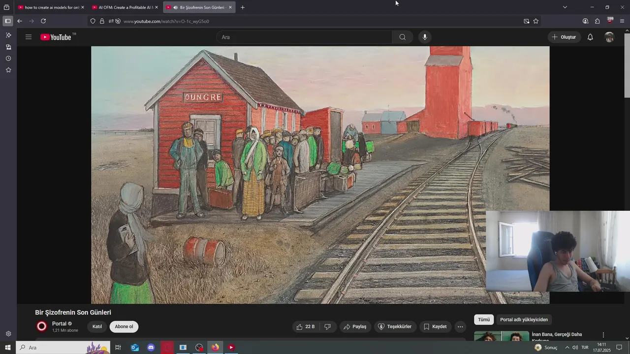Save the video with Kaydet
This screenshot has width=630, height=354.
point(436,326)
